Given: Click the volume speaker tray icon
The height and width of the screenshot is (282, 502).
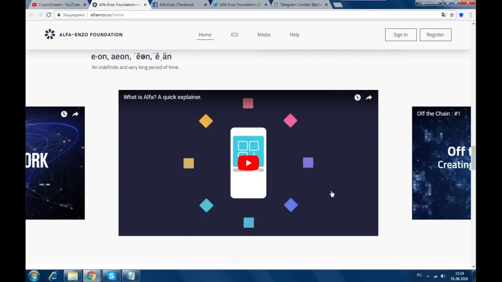Looking at the screenshot, I should tap(443, 276).
